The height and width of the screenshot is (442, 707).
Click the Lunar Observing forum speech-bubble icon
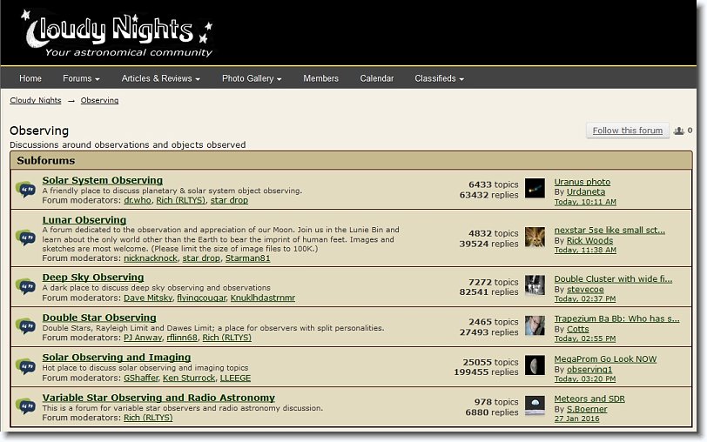tap(26, 238)
